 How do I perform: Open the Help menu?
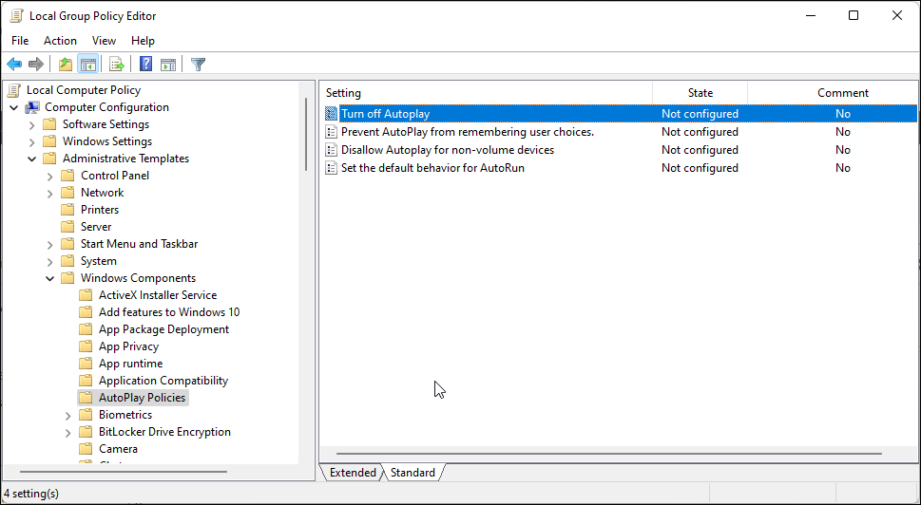pyautogui.click(x=143, y=41)
